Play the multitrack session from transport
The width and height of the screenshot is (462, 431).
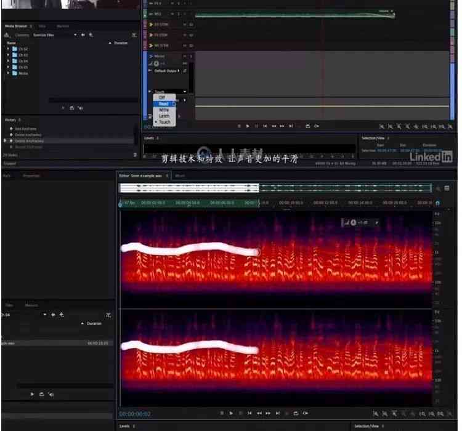[x=248, y=126]
